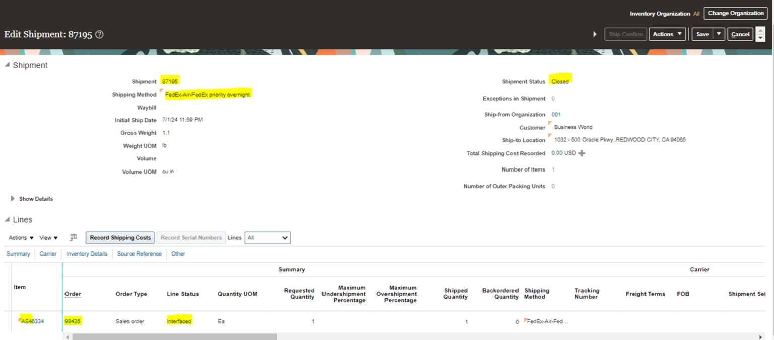Image resolution: width=774 pixels, height=340 pixels.
Task: Click the Record Shipping Costs button
Action: tap(119, 237)
